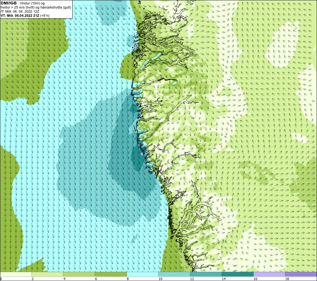Click legend label 4
The height and width of the screenshot is (281, 317).
tap(64, 279)
